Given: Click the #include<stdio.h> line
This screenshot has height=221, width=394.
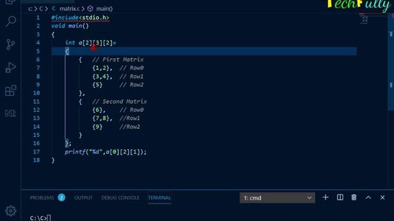Looking at the screenshot, I should click(x=80, y=18).
